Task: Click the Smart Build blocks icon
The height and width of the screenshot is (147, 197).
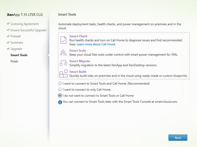Action: click(x=63, y=74)
